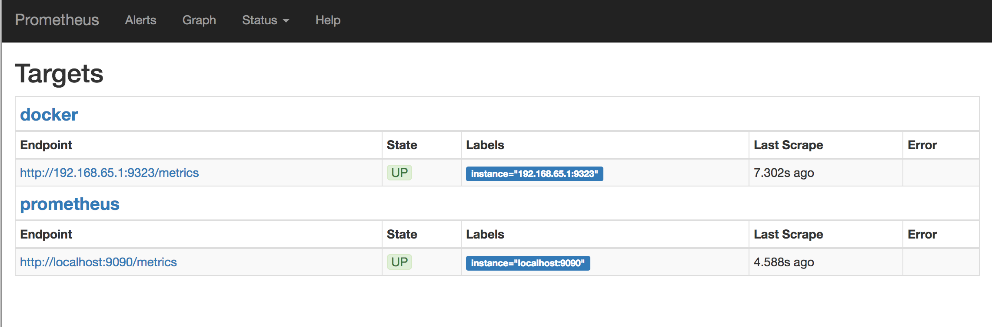Open the http://192.168.65.1:9323/metrics endpoint link
Viewport: 992px width, 327px height.
[x=110, y=172]
